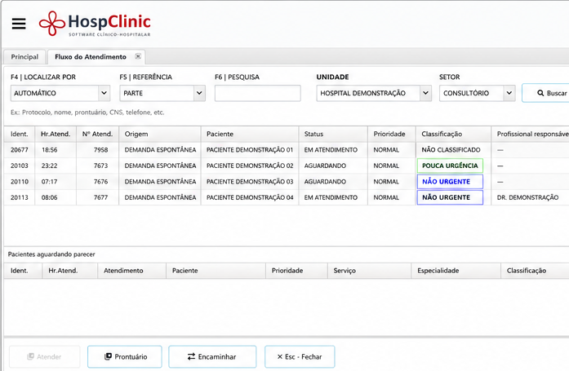Click Esc - Fechar button
Viewport: 569px width, 371px height.
(300, 357)
